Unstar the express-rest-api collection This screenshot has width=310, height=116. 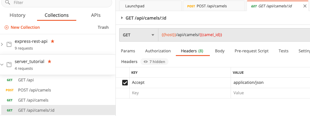click(52, 41)
